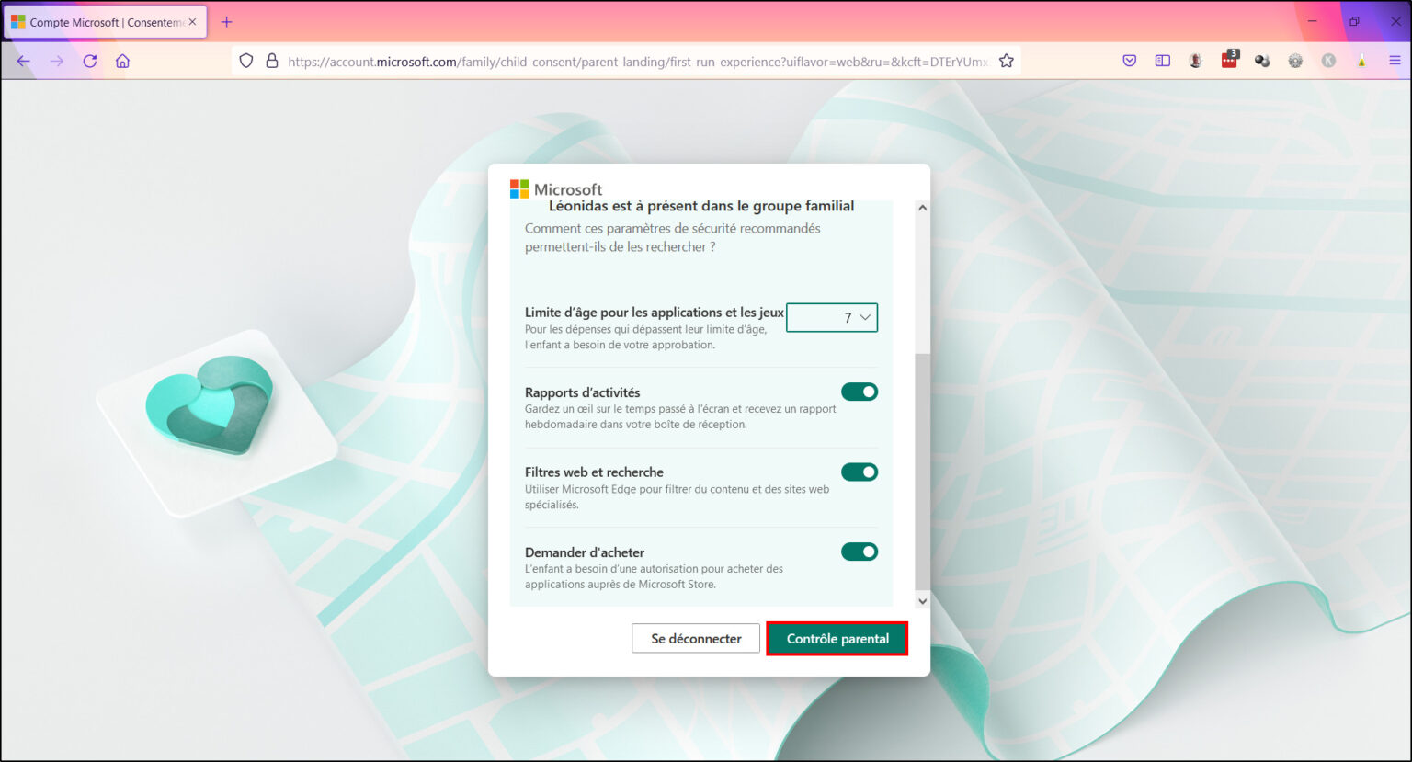Toggle Rapports d'activités switch
1412x762 pixels.
(860, 392)
